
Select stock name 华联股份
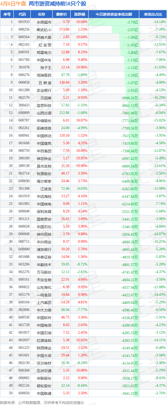point(44,378)
